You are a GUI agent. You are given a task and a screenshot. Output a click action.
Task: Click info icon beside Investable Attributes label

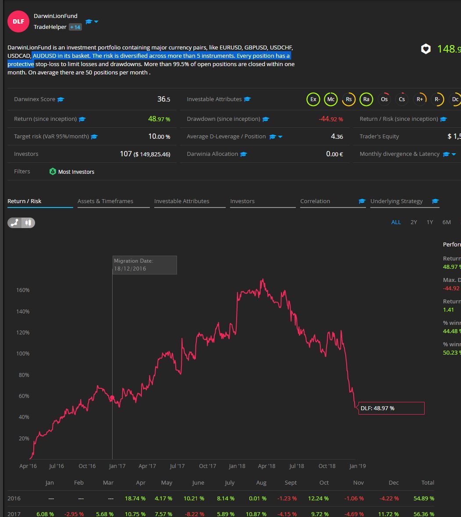click(248, 99)
